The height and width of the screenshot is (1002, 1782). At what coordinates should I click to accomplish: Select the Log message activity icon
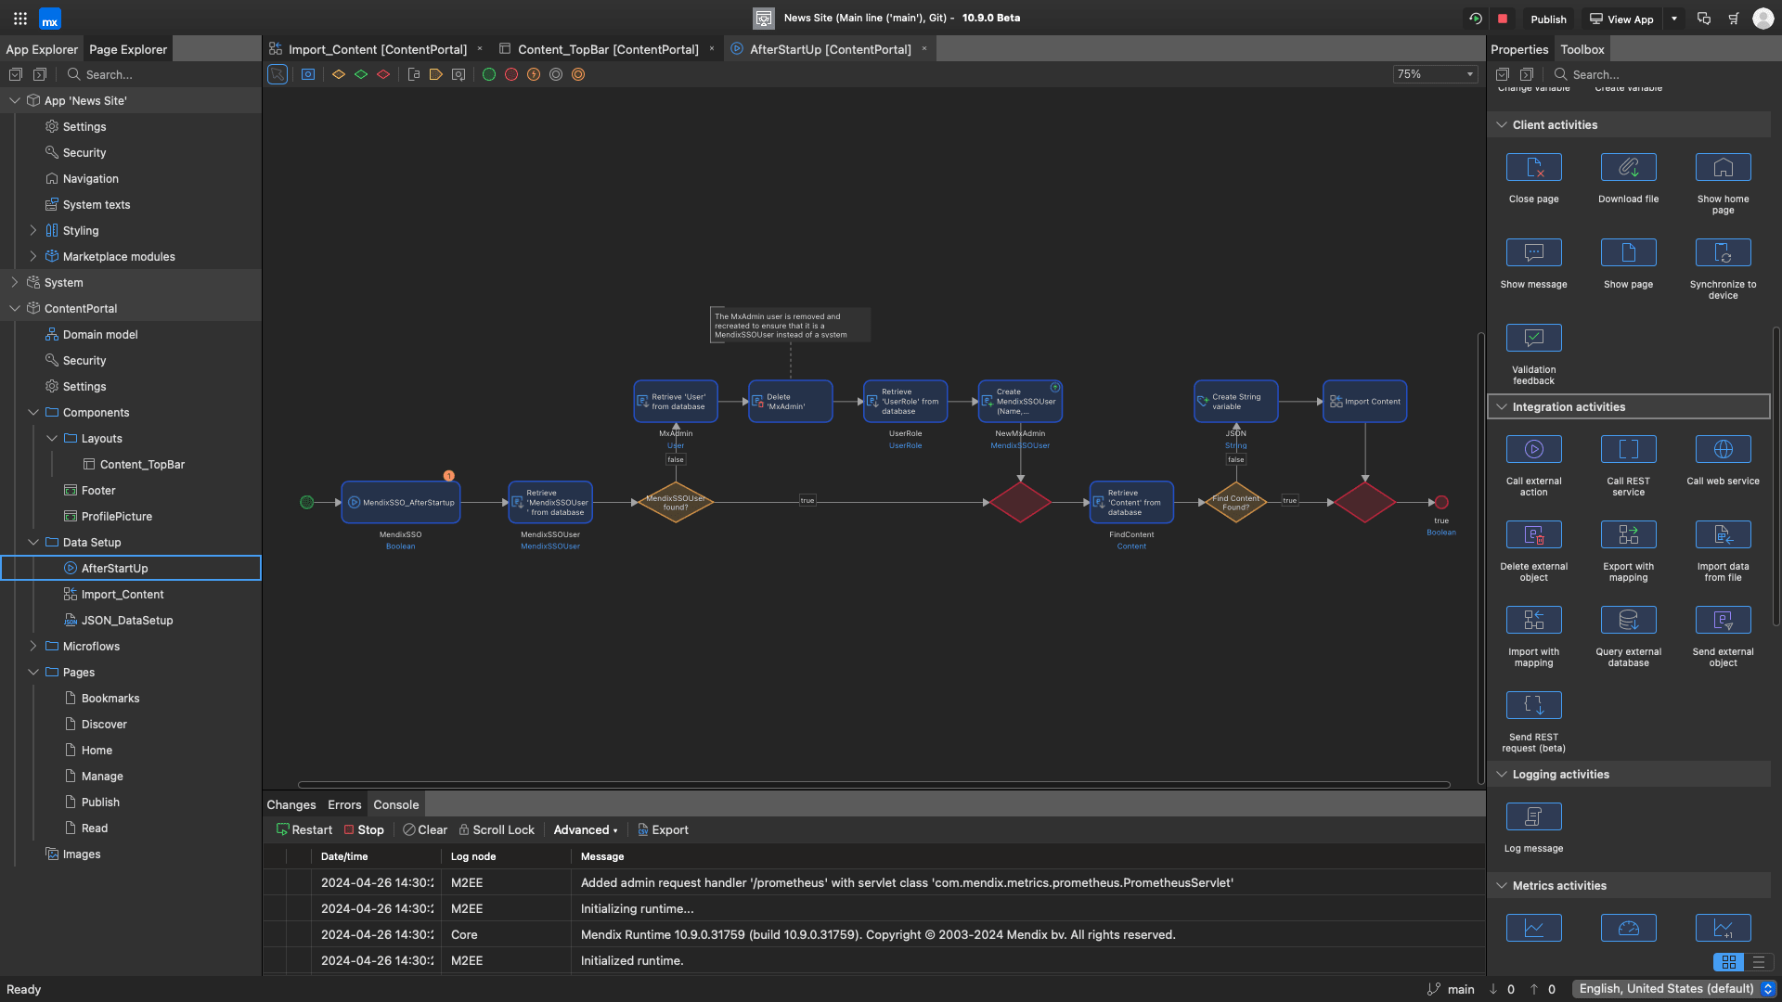pyautogui.click(x=1534, y=816)
